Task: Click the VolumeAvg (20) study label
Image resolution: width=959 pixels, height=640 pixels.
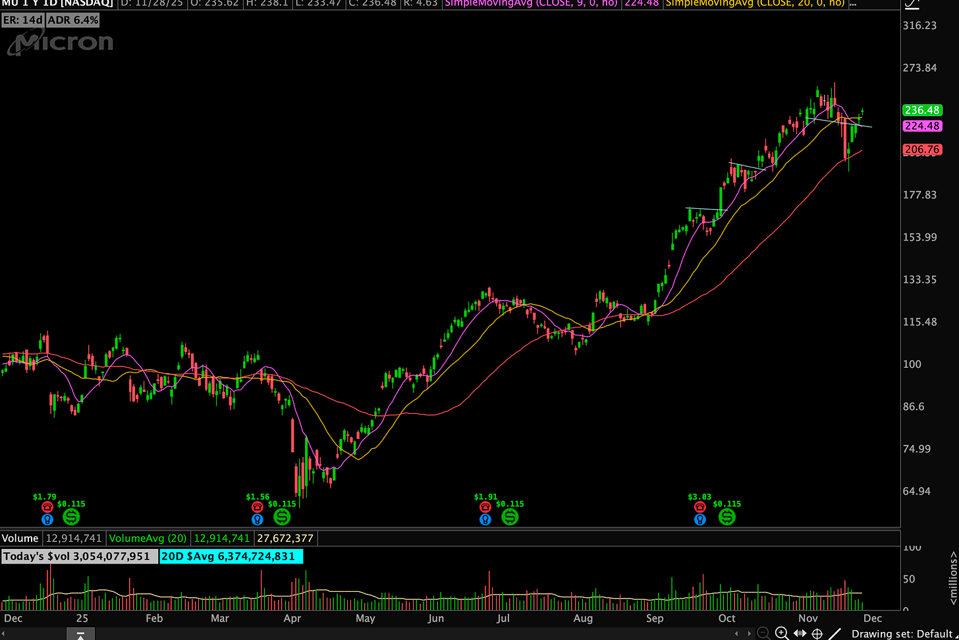Action: pos(148,538)
